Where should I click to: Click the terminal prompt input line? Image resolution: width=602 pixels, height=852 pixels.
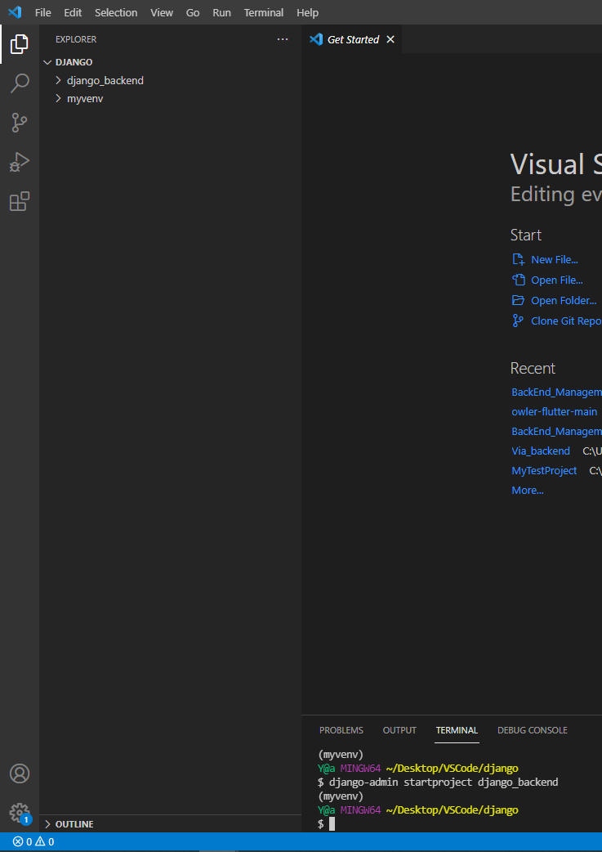(452, 824)
